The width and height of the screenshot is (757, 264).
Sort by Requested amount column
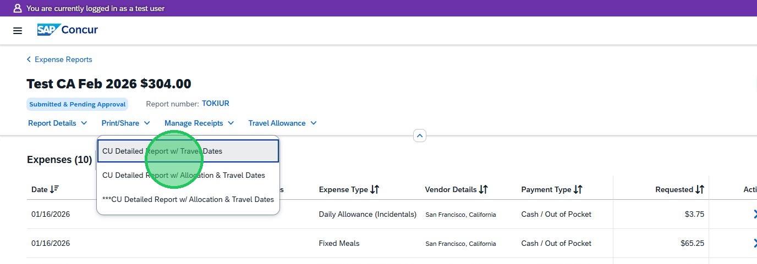tap(680, 189)
